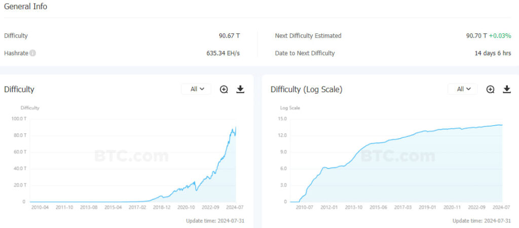The width and height of the screenshot is (519, 228).
Task: Zoom into the Difficulty Log Scale chart
Action: 490,89
